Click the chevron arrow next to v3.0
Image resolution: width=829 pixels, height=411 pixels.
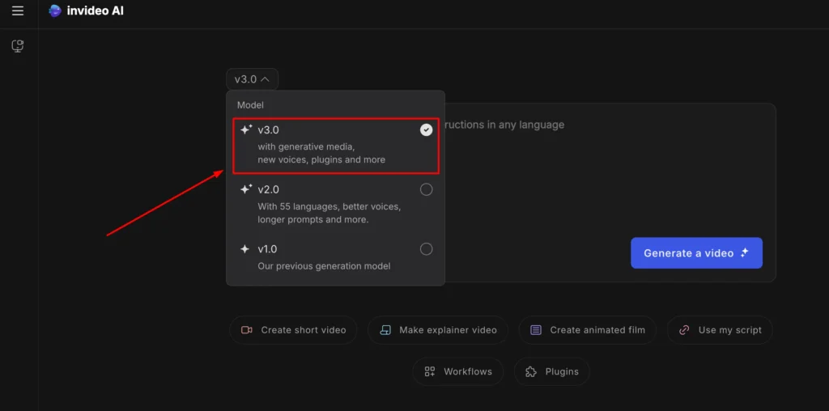tap(266, 79)
